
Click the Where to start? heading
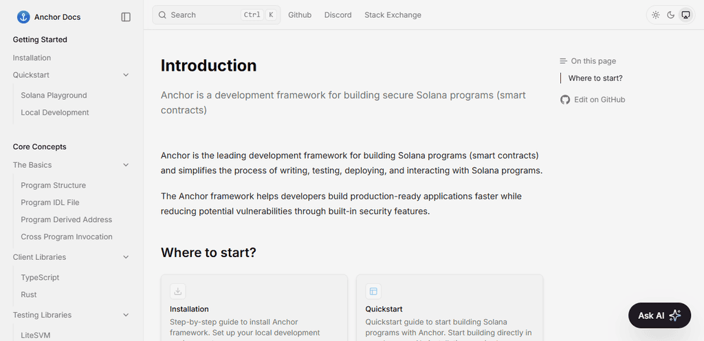tap(208, 252)
